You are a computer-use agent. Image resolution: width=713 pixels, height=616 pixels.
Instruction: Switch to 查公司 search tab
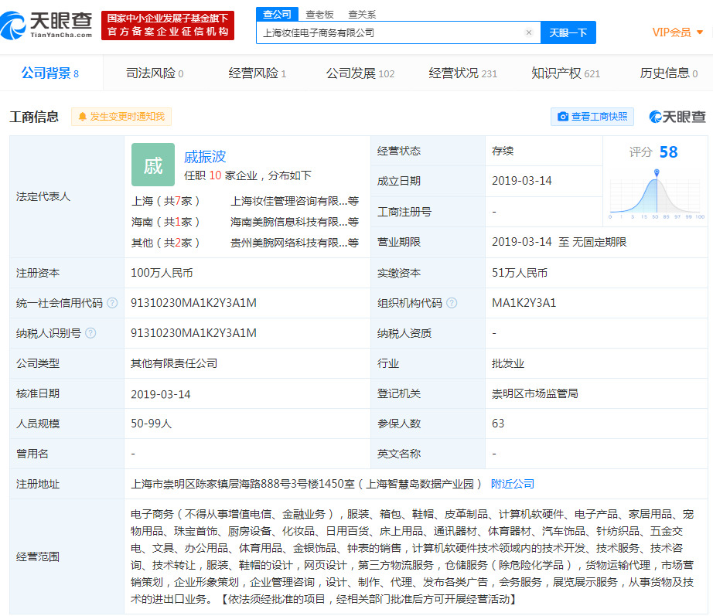point(277,15)
